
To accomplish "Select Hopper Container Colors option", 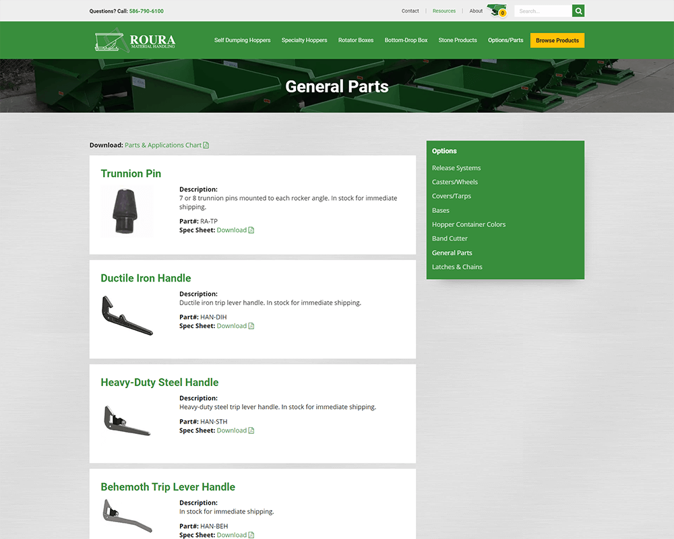I will tap(468, 224).
